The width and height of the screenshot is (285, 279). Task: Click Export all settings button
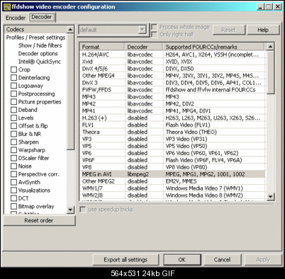pyautogui.click(x=125, y=260)
